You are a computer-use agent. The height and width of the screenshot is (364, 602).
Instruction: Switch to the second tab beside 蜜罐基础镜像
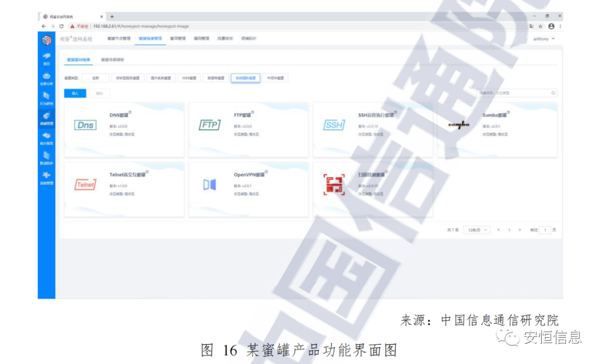(112, 59)
